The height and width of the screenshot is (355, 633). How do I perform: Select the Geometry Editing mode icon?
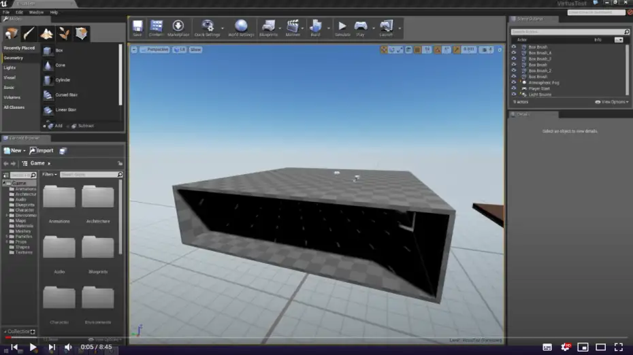[81, 33]
